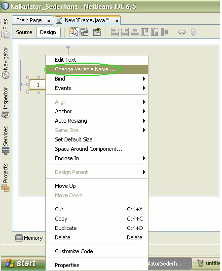Choose Move Down in context menu

(x=97, y=195)
